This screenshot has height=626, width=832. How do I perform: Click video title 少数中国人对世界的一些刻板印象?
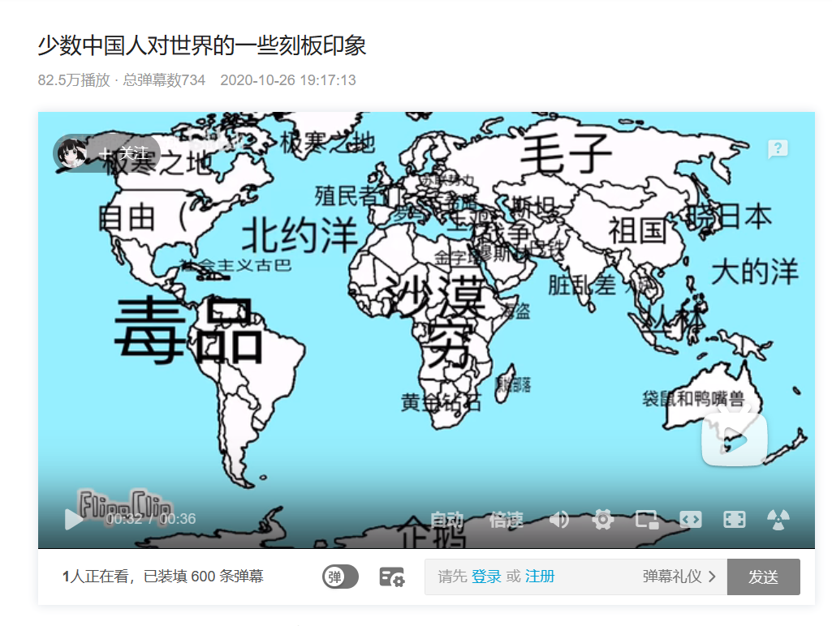[x=201, y=45]
